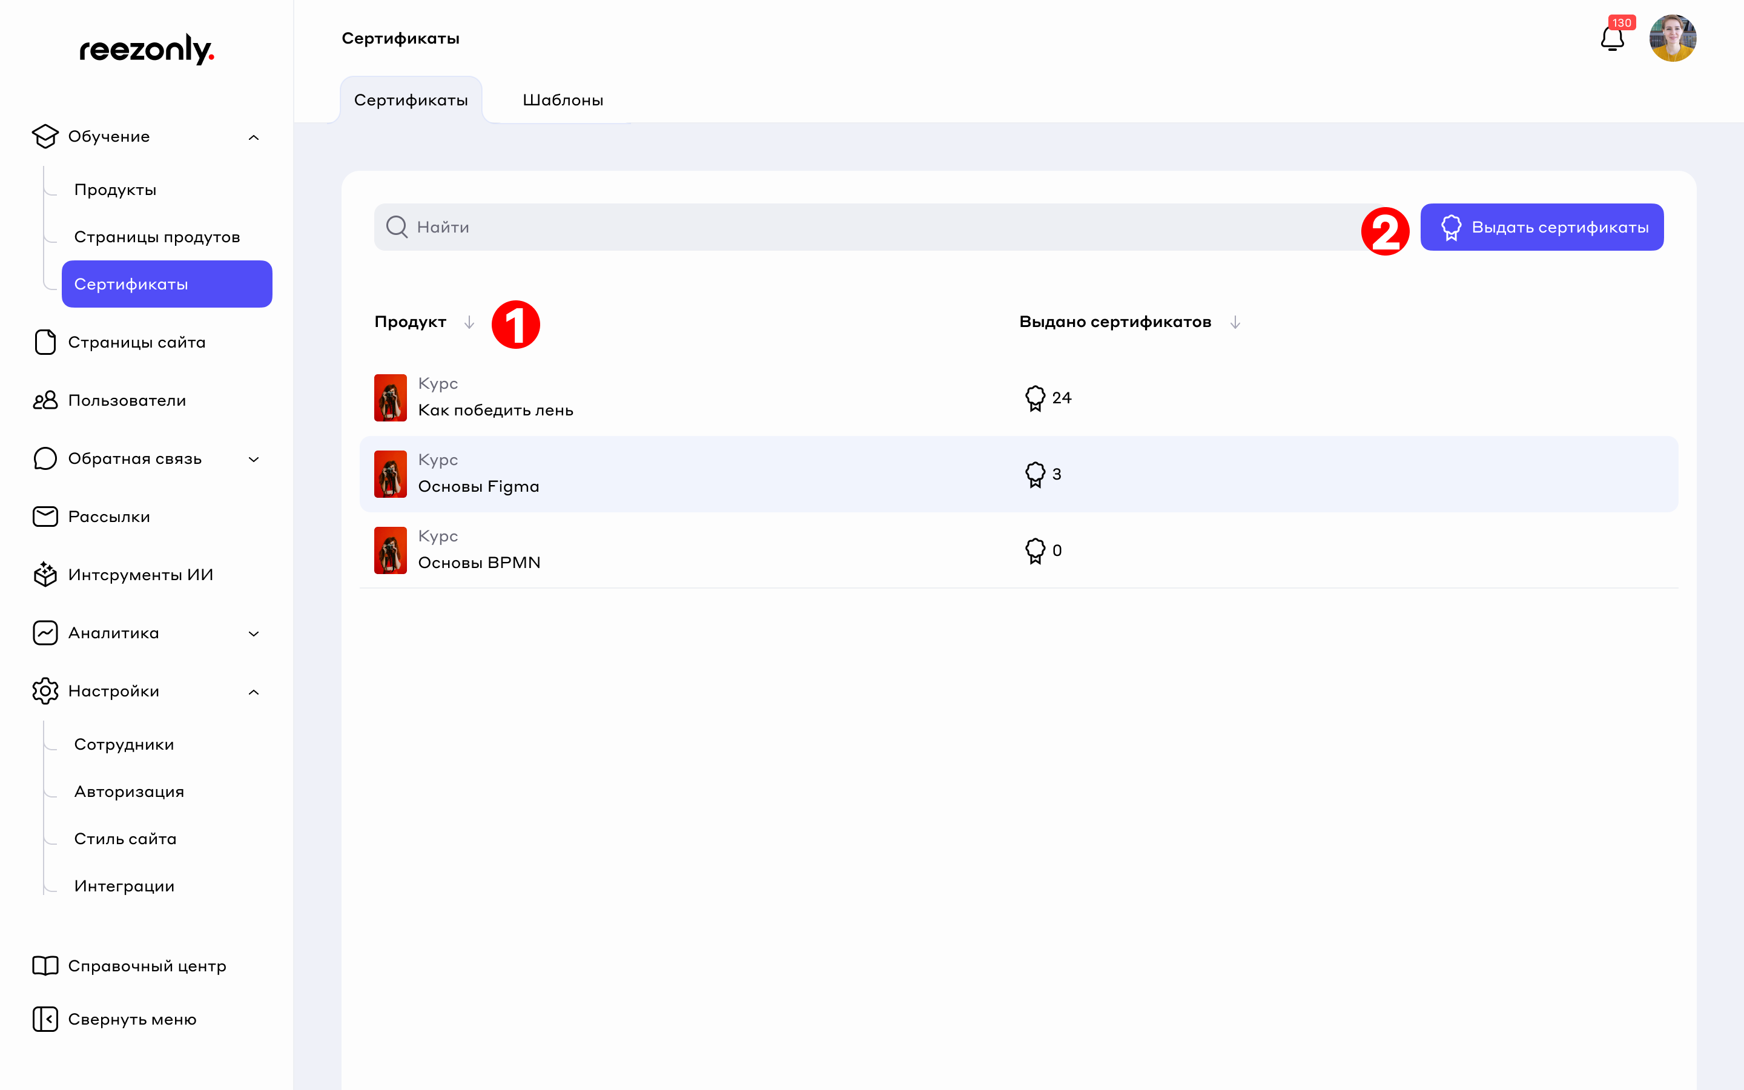The height and width of the screenshot is (1090, 1744).
Task: Click the Рассылки envelope icon
Action: 45,516
